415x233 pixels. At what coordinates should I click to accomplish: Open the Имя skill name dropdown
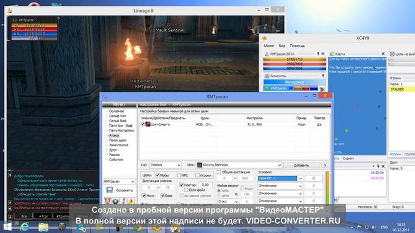click(239, 165)
